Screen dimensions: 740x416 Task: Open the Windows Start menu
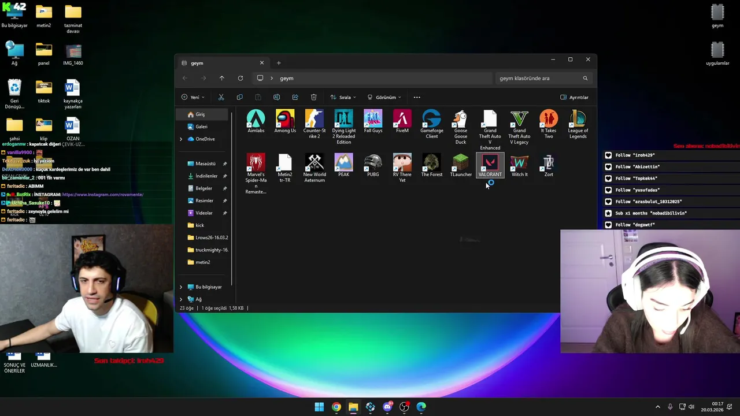coord(319,407)
